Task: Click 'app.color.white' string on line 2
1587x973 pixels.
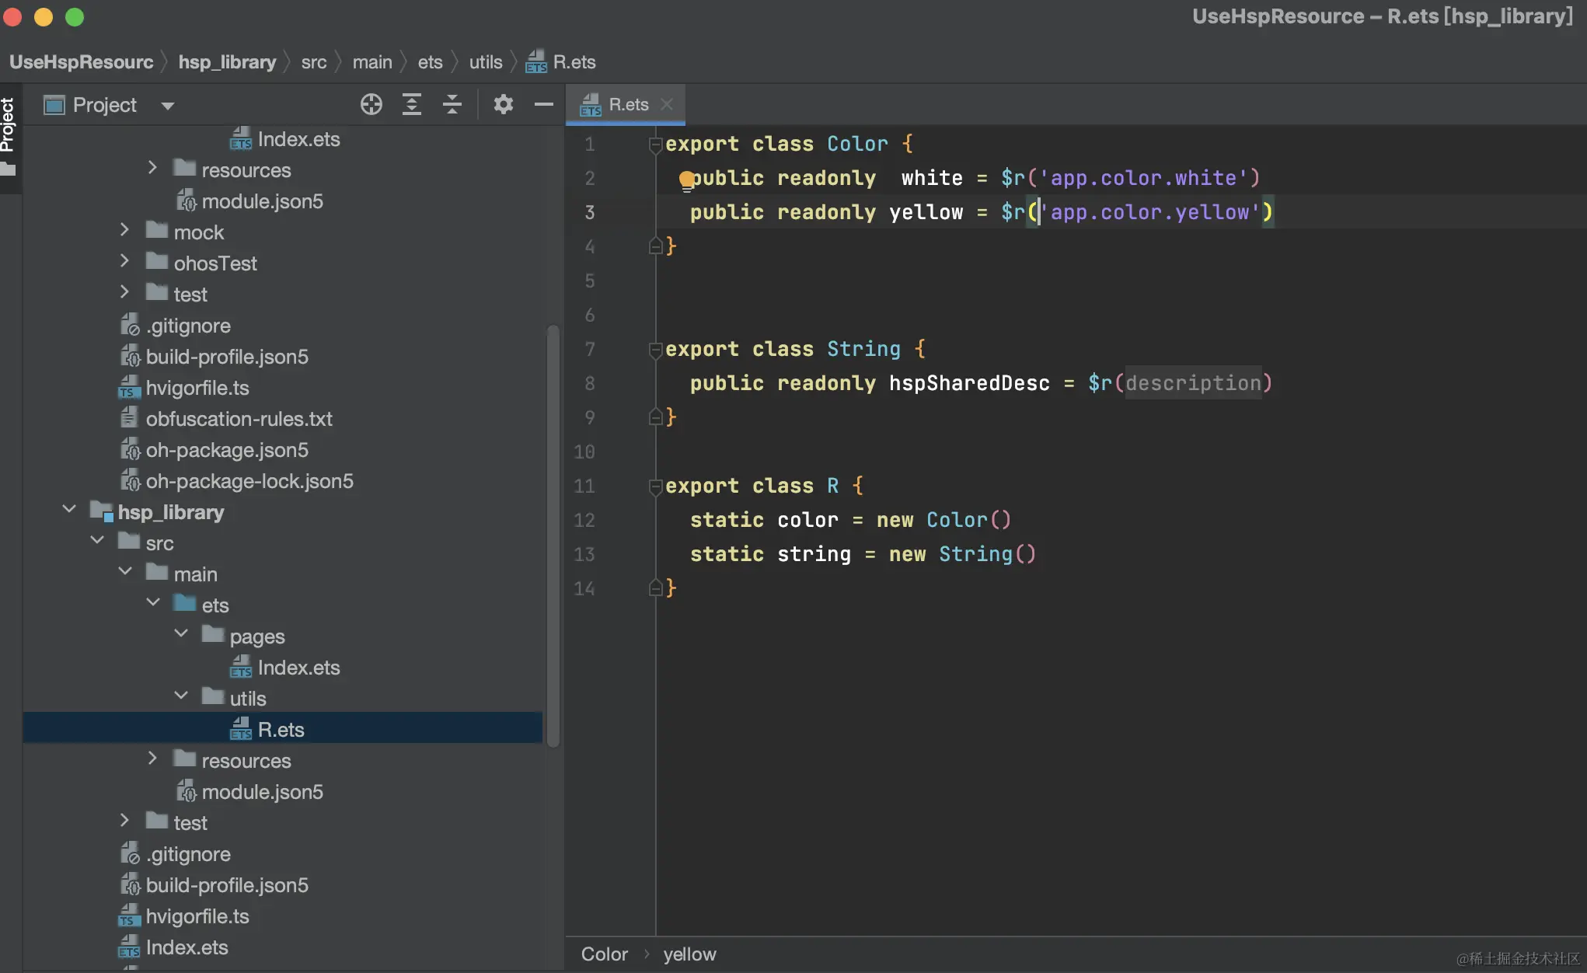Action: click(x=1143, y=178)
